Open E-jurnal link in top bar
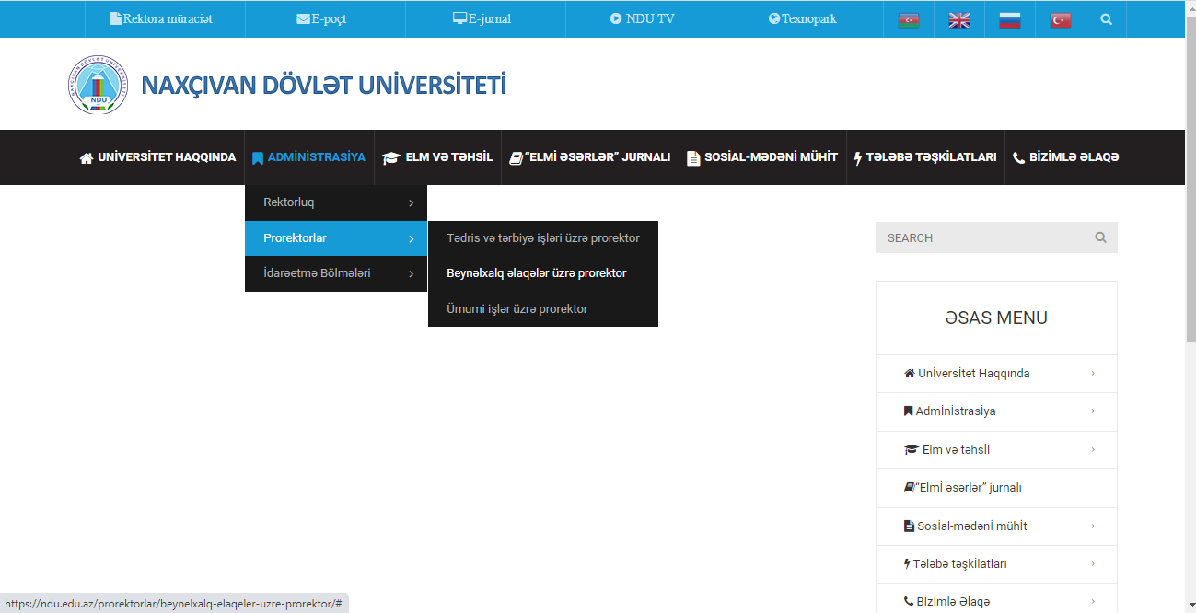The height and width of the screenshot is (613, 1196). pyautogui.click(x=490, y=18)
